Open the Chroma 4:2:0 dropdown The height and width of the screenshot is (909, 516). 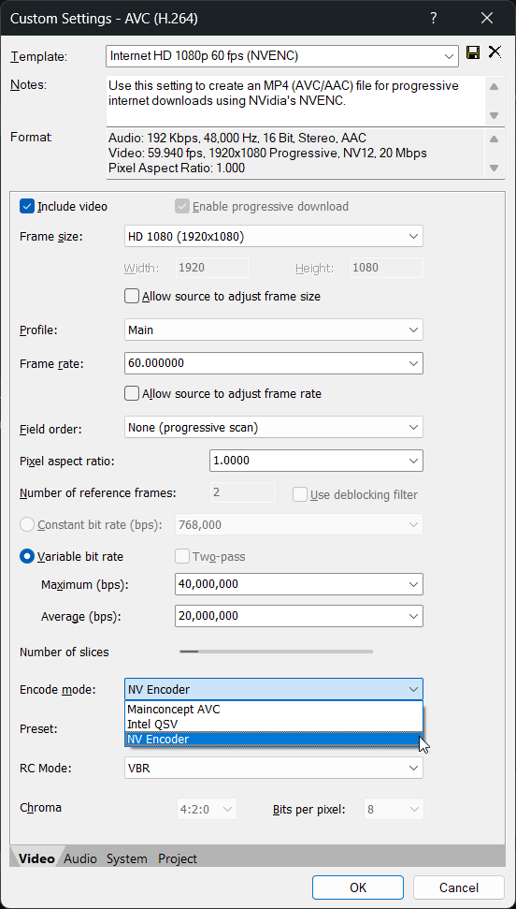(x=207, y=809)
